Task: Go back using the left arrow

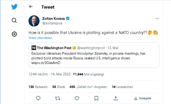Action: click(x=31, y=7)
